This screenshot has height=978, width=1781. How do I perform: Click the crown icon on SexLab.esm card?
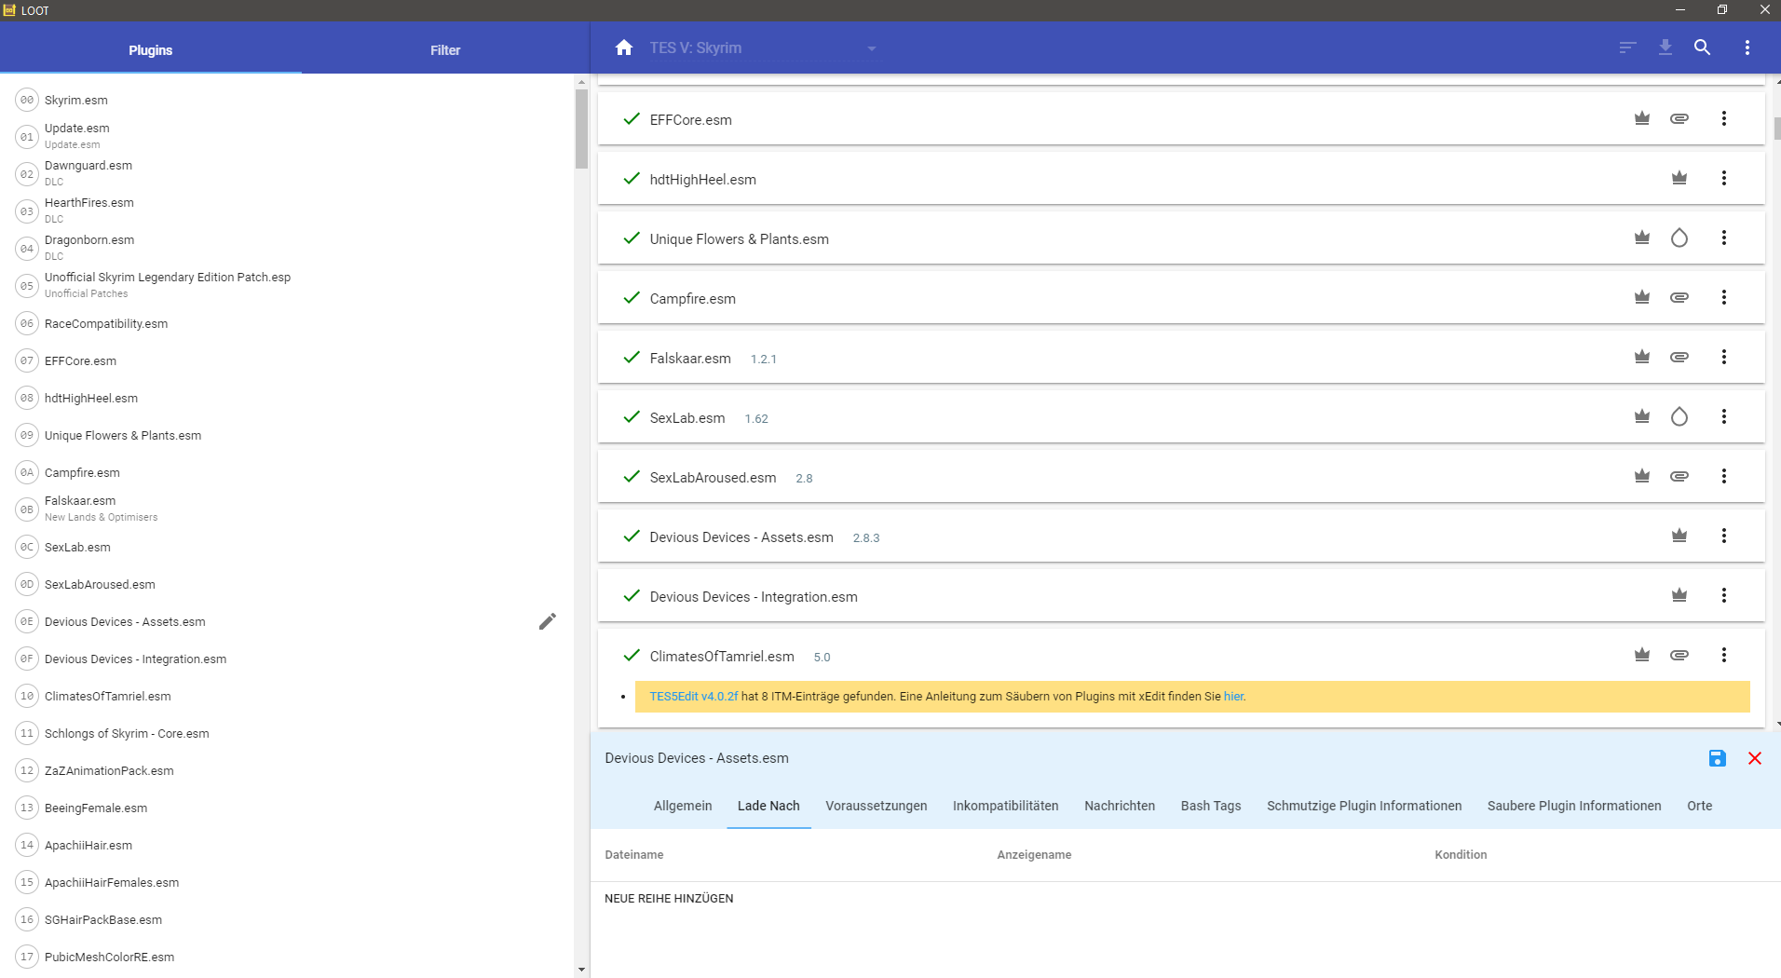[1642, 416]
